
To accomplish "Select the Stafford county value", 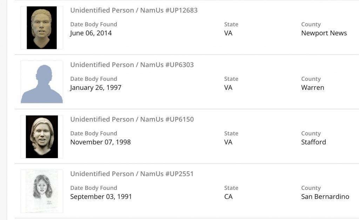I will pos(313,142).
